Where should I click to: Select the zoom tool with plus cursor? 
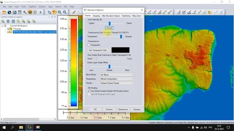click(x=49, y=12)
